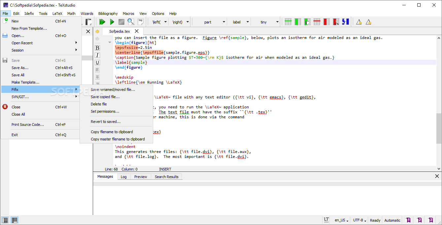Click bookmark 2 icon in status bar
This screenshot has width=442, height=225.
click(x=420, y=220)
